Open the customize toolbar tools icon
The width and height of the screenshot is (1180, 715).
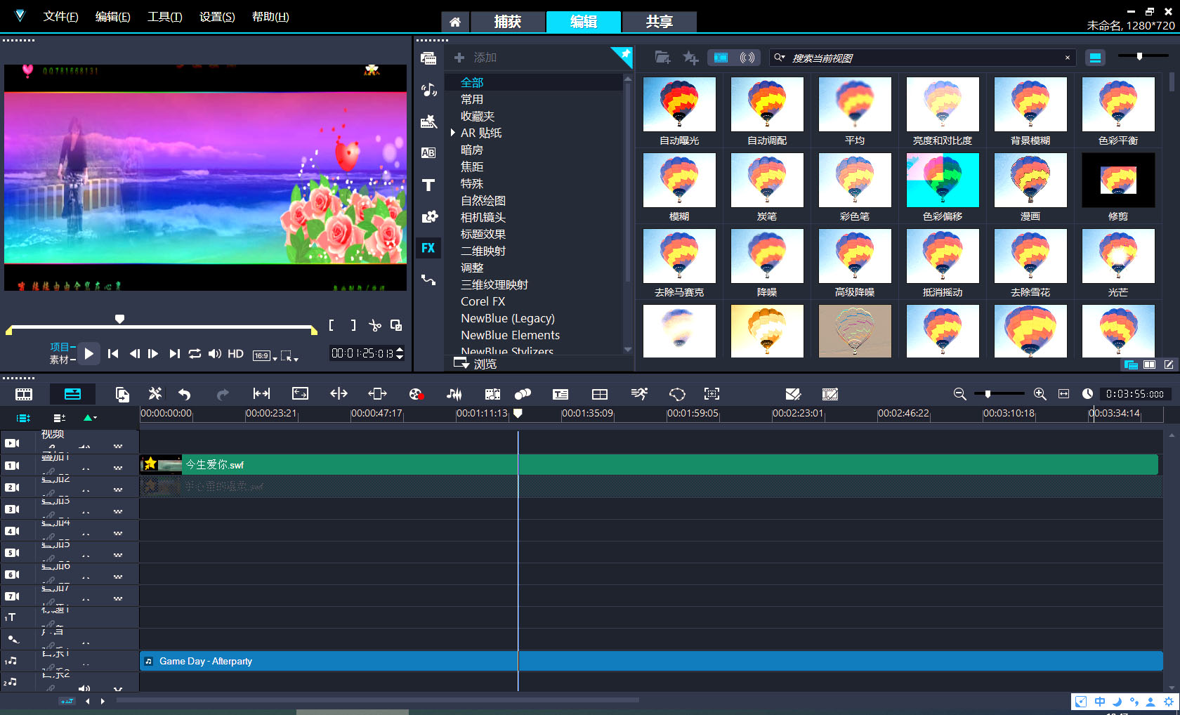coord(155,394)
